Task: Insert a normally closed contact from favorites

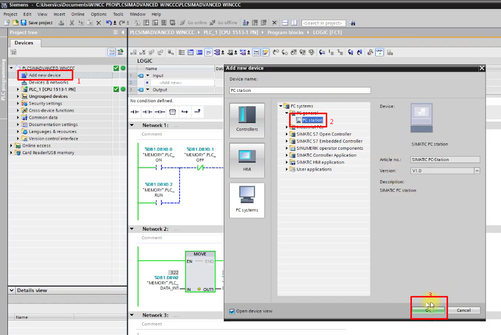Action: [x=147, y=112]
